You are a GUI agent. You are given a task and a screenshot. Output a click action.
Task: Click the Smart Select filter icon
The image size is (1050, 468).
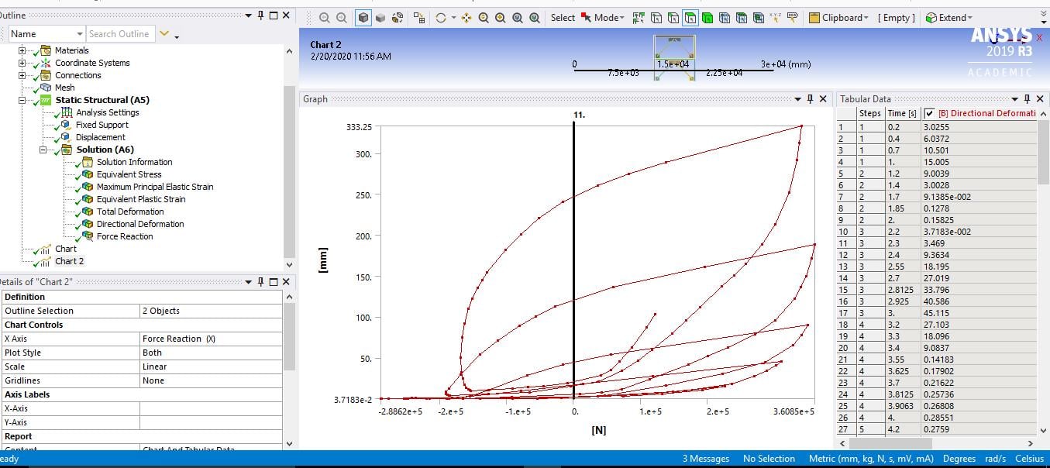tap(639, 17)
